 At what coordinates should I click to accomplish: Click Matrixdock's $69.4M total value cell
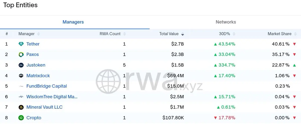175,76
